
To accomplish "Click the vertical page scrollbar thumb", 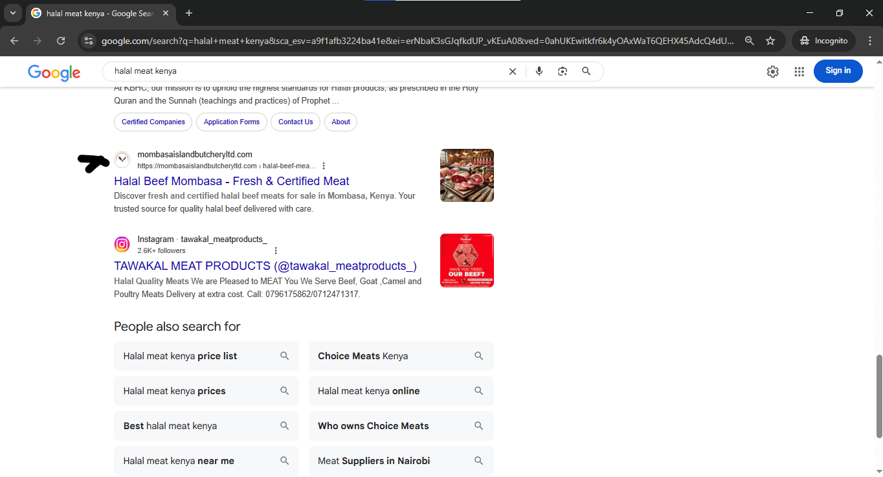I will coord(878,395).
